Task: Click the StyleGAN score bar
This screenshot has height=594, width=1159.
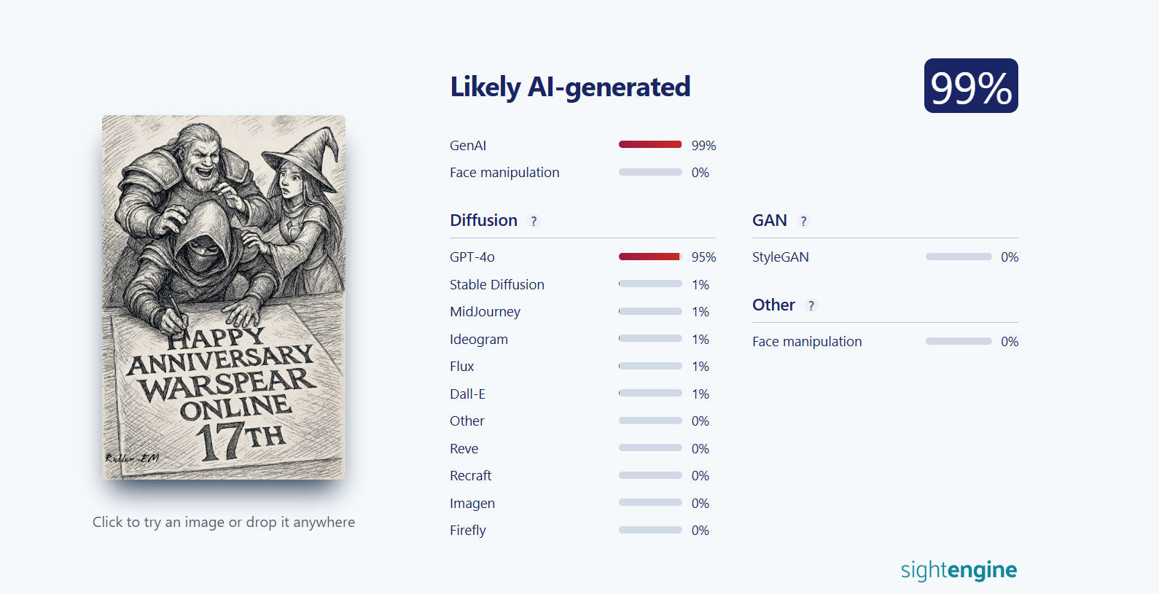Action: [959, 257]
